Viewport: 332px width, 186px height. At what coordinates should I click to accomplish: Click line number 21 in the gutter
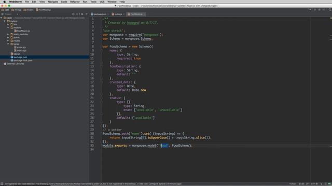pyautogui.click(x=92, y=98)
